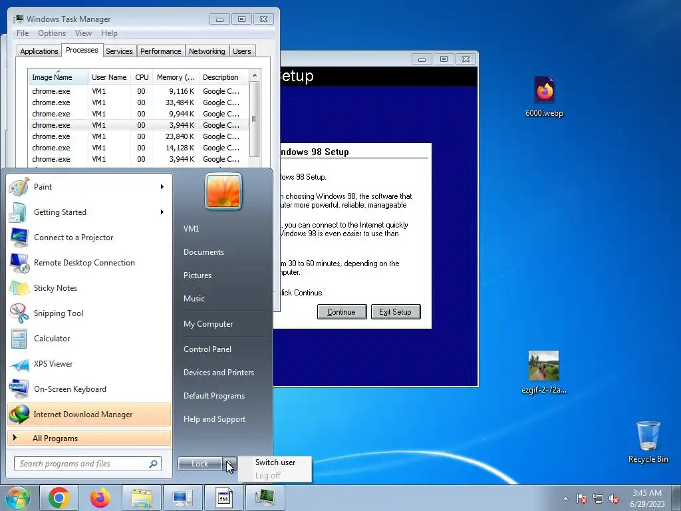Sort processes by Memory column
The image size is (681, 511).
tap(176, 77)
